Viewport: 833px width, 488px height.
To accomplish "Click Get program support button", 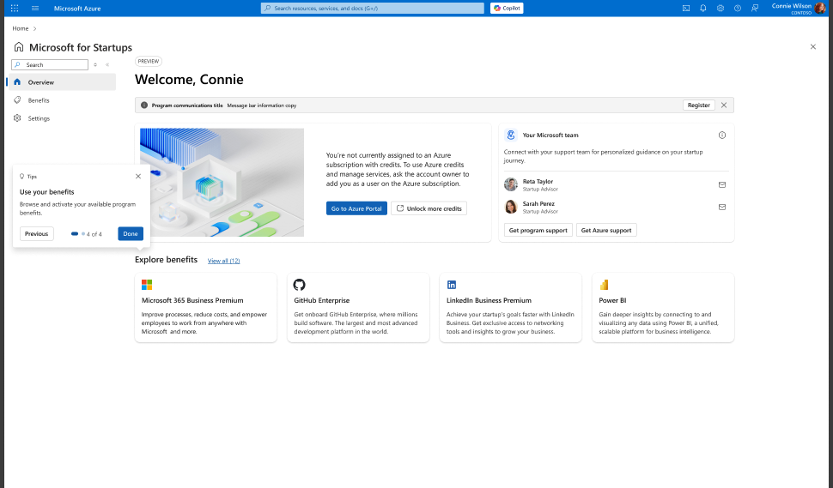I will (x=538, y=230).
